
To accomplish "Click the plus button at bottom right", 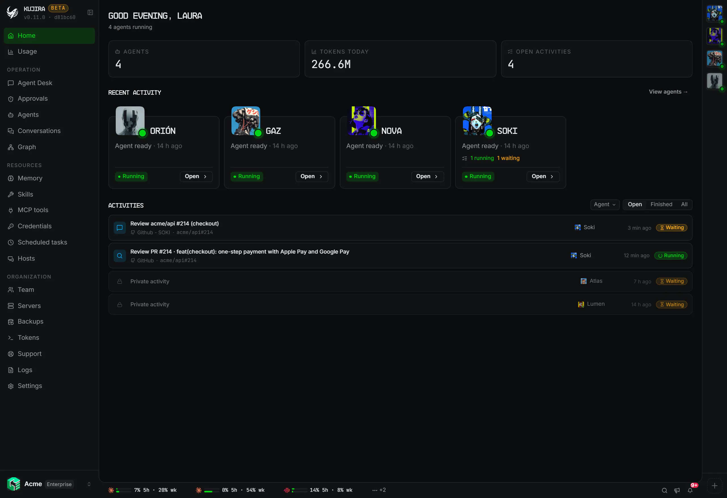I will (715, 486).
